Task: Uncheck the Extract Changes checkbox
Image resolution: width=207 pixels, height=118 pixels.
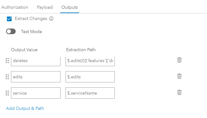Action: coord(9,19)
